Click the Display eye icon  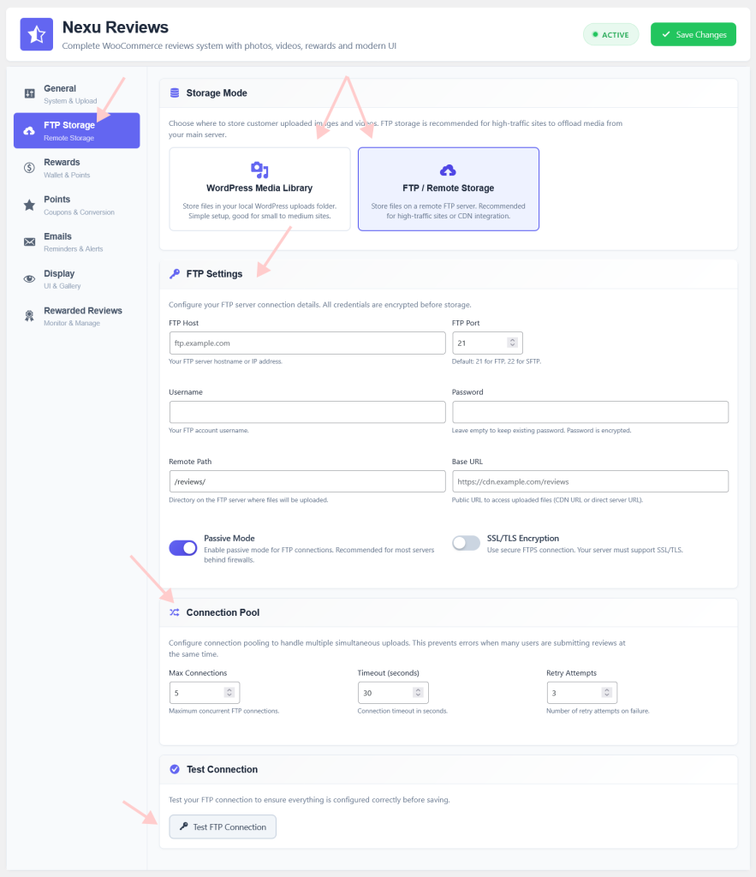coord(30,278)
